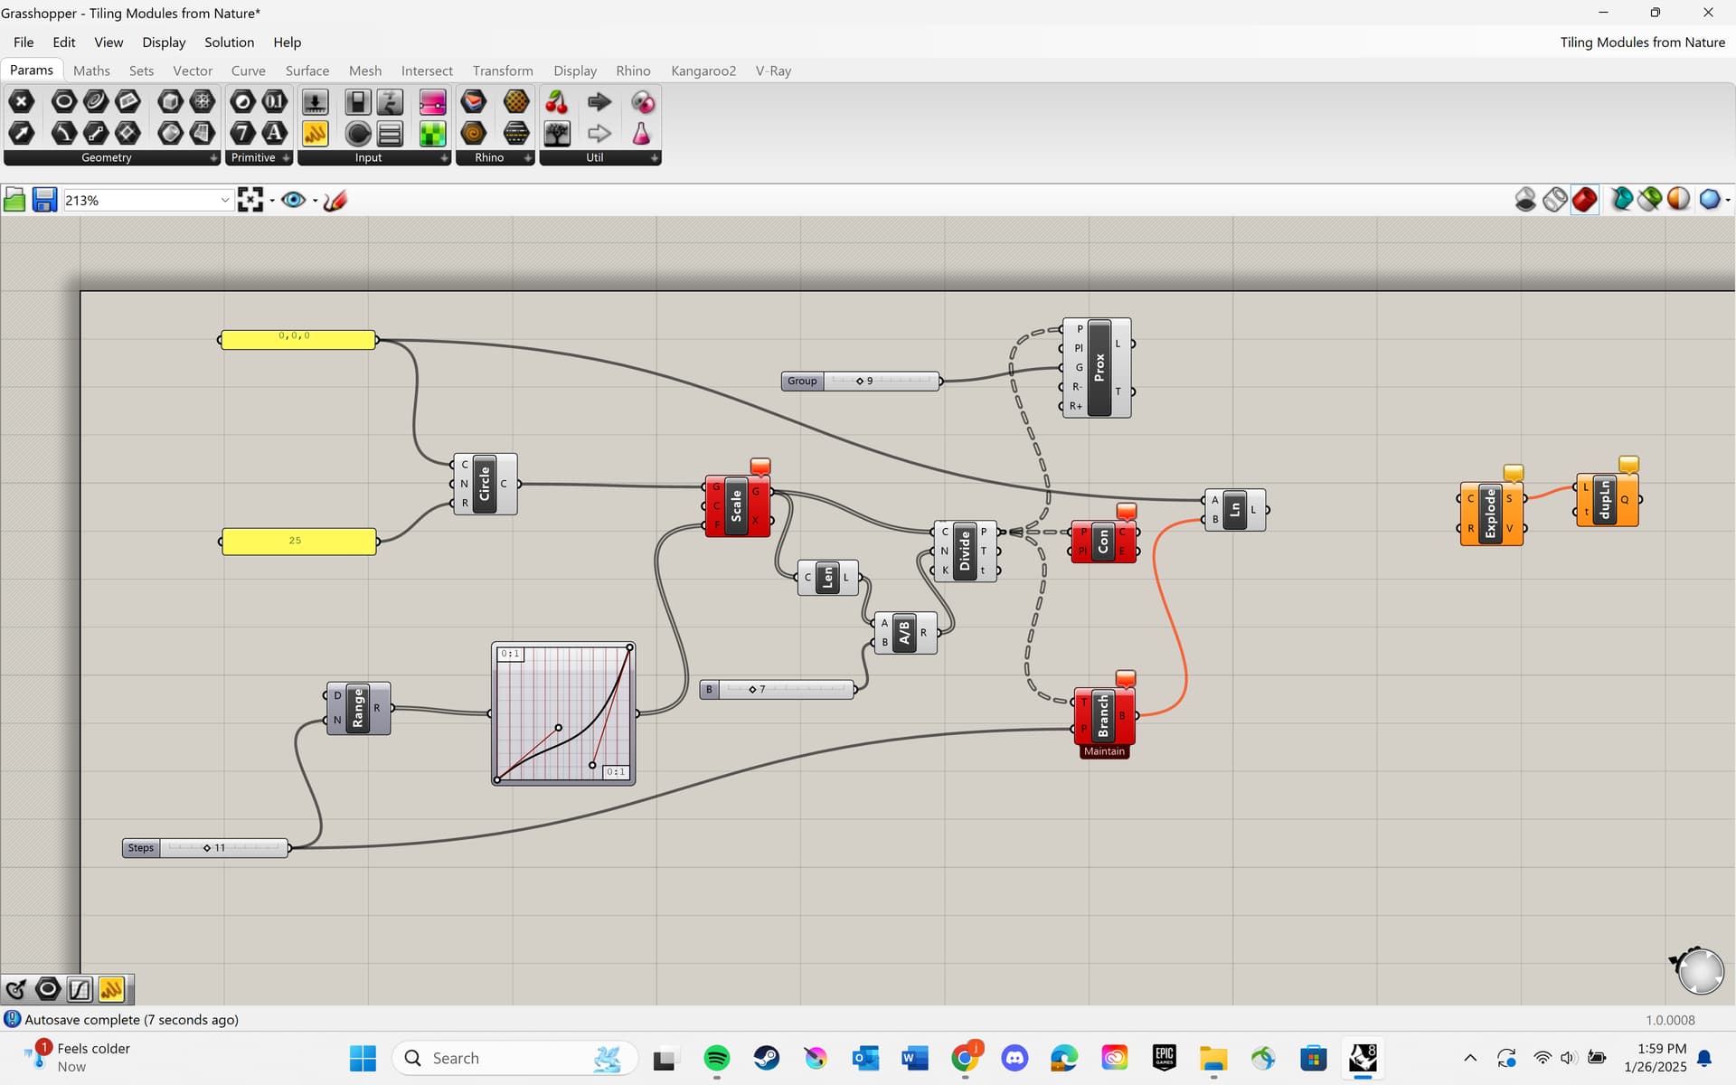Open the preview eye dropdown arrow
This screenshot has width=1736, height=1085.
click(315, 201)
